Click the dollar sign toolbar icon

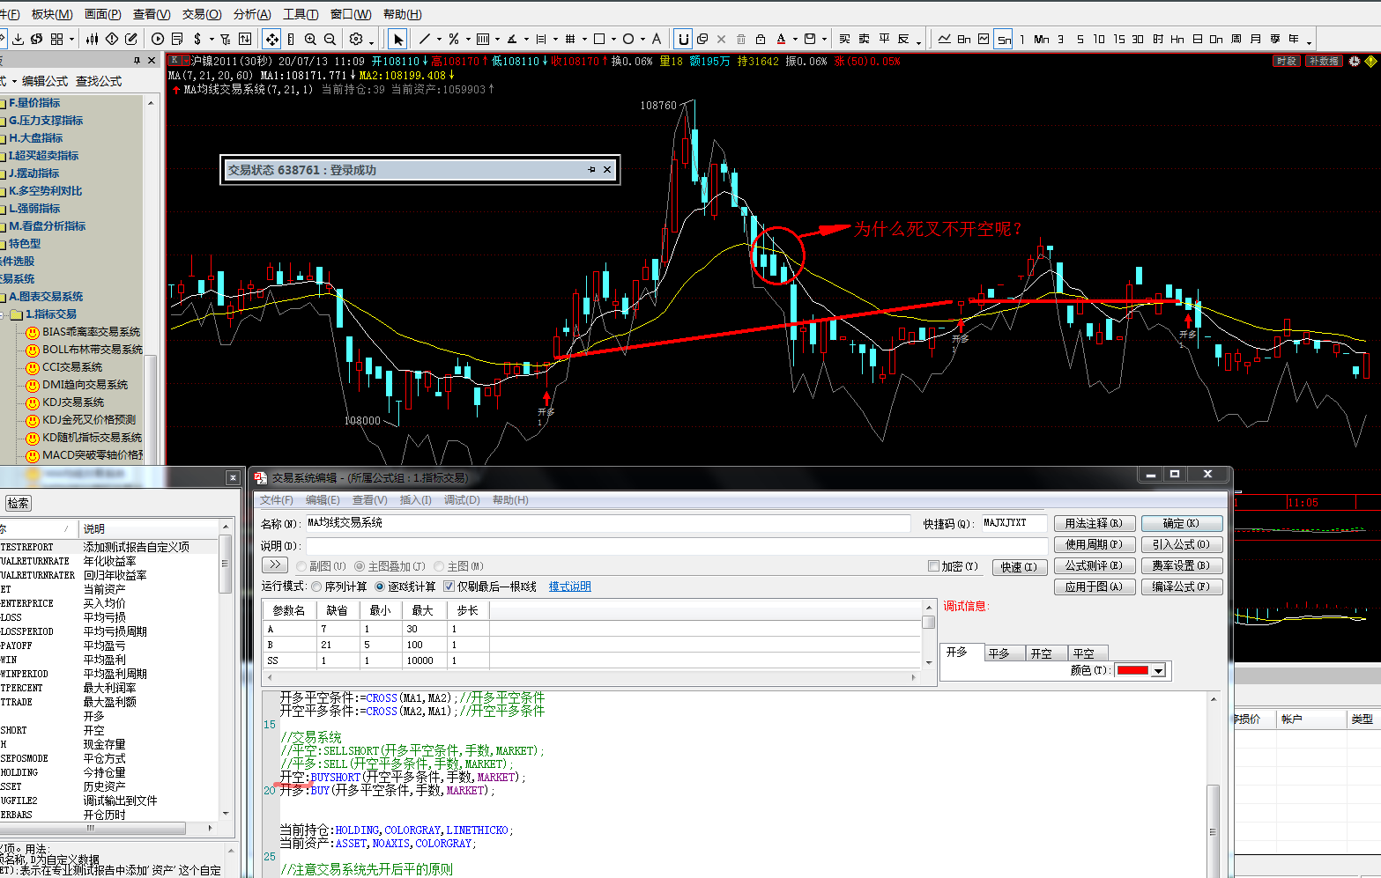(197, 39)
